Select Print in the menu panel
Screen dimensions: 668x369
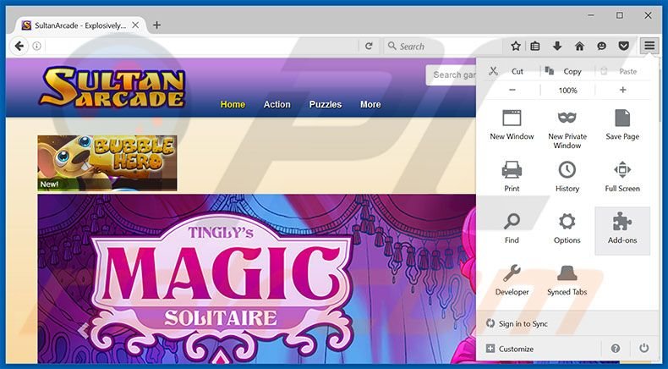tap(512, 177)
